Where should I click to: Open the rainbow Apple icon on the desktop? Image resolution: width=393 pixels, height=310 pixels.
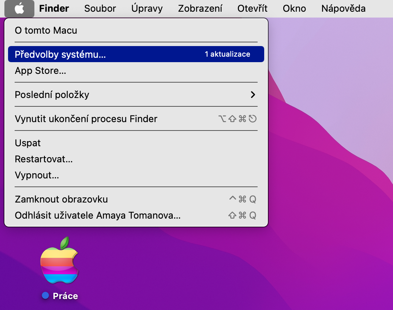click(x=60, y=260)
